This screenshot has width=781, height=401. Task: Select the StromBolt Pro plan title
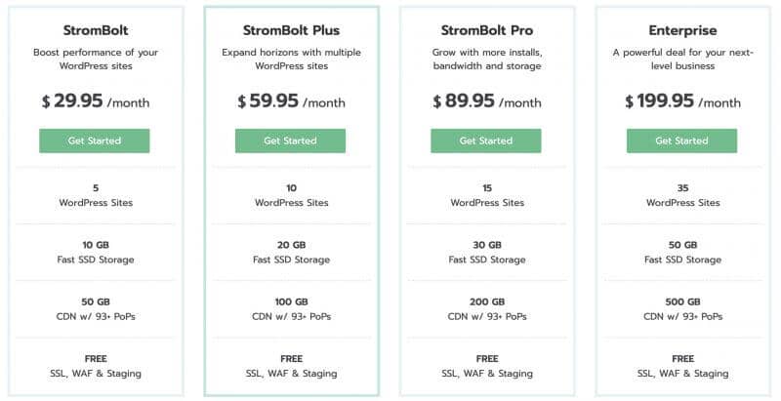click(487, 30)
